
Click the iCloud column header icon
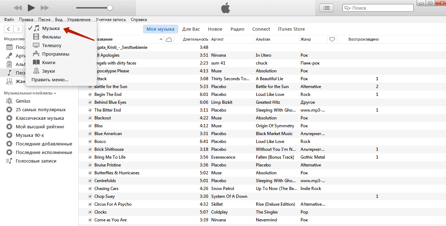169,39
